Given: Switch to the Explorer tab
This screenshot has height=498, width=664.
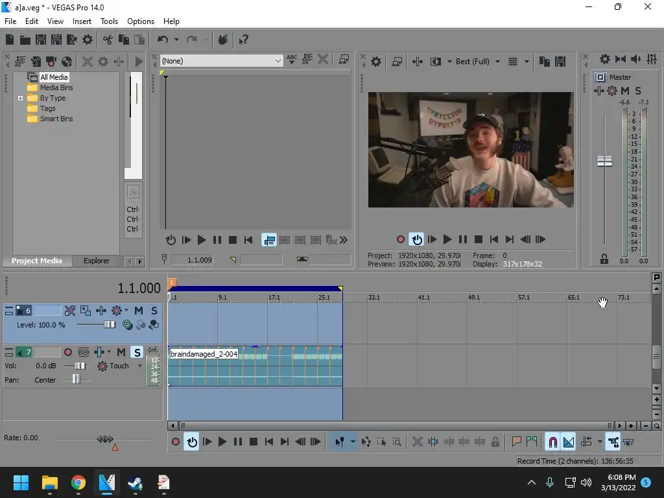Looking at the screenshot, I should click(x=96, y=261).
